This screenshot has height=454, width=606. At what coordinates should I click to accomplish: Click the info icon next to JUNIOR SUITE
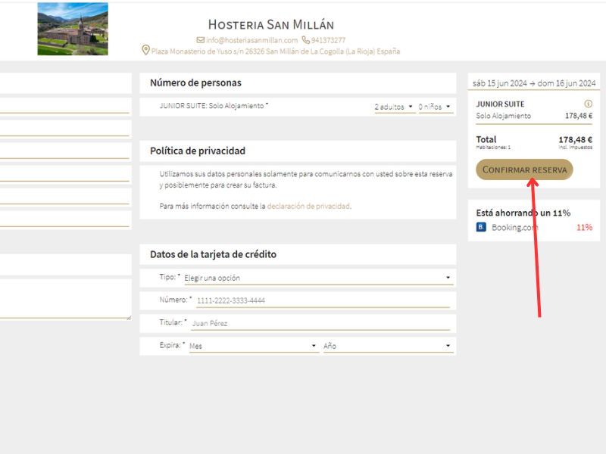click(588, 104)
